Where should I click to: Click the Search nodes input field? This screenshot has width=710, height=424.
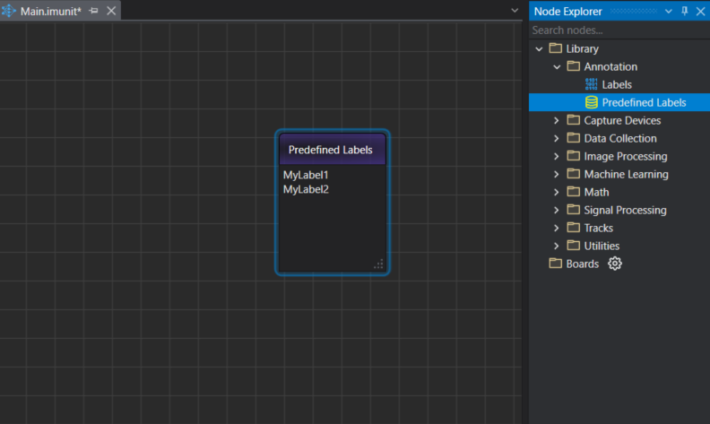(617, 30)
